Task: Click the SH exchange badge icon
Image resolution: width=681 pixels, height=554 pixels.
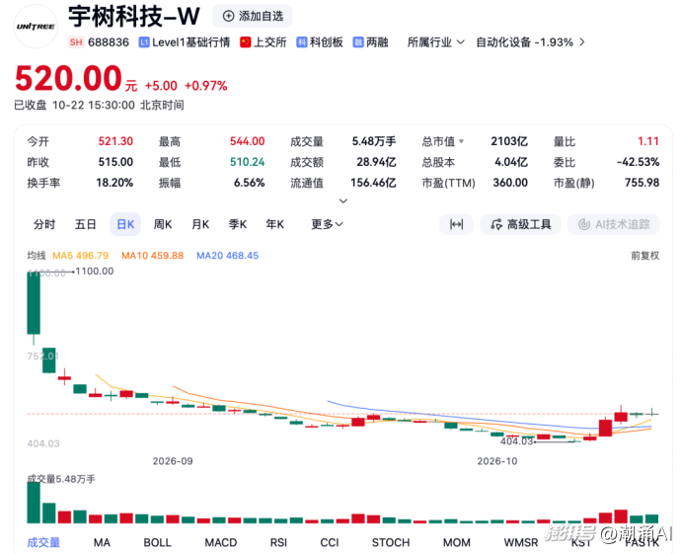Action: [x=76, y=42]
